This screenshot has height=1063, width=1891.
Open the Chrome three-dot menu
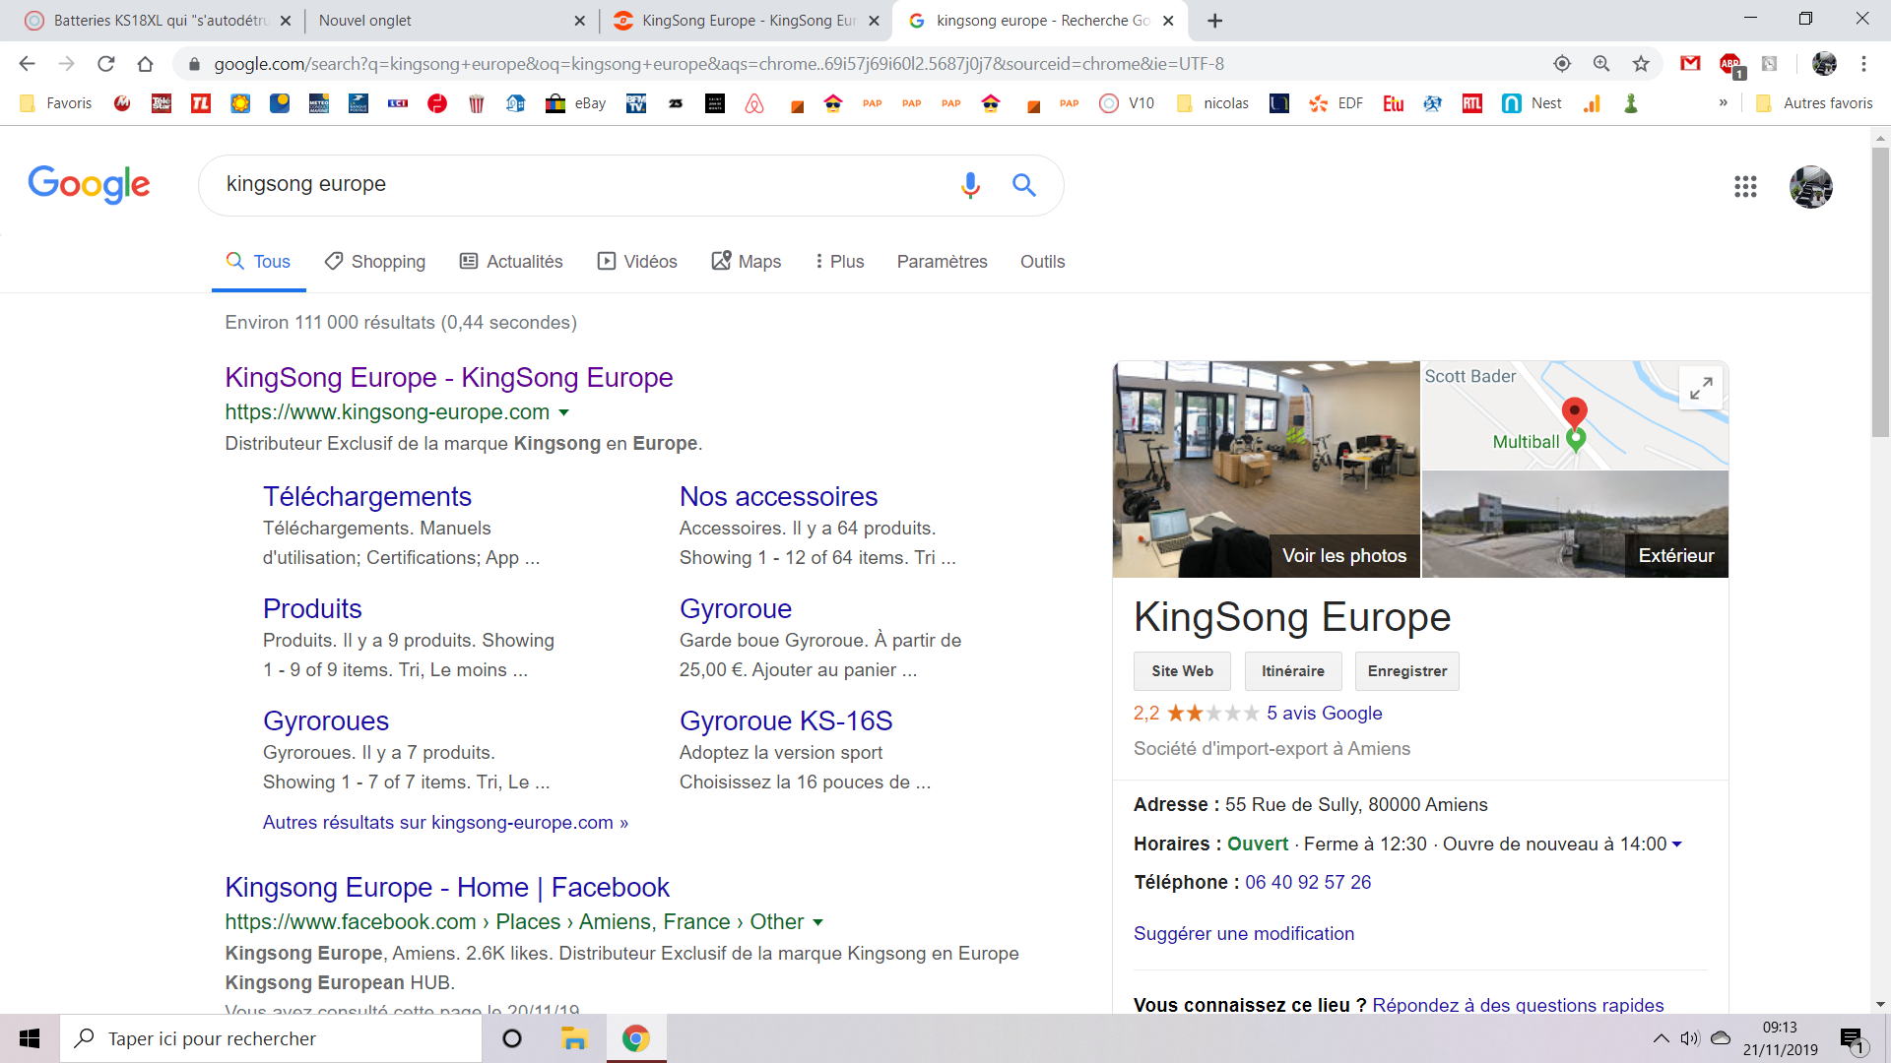pyautogui.click(x=1863, y=64)
